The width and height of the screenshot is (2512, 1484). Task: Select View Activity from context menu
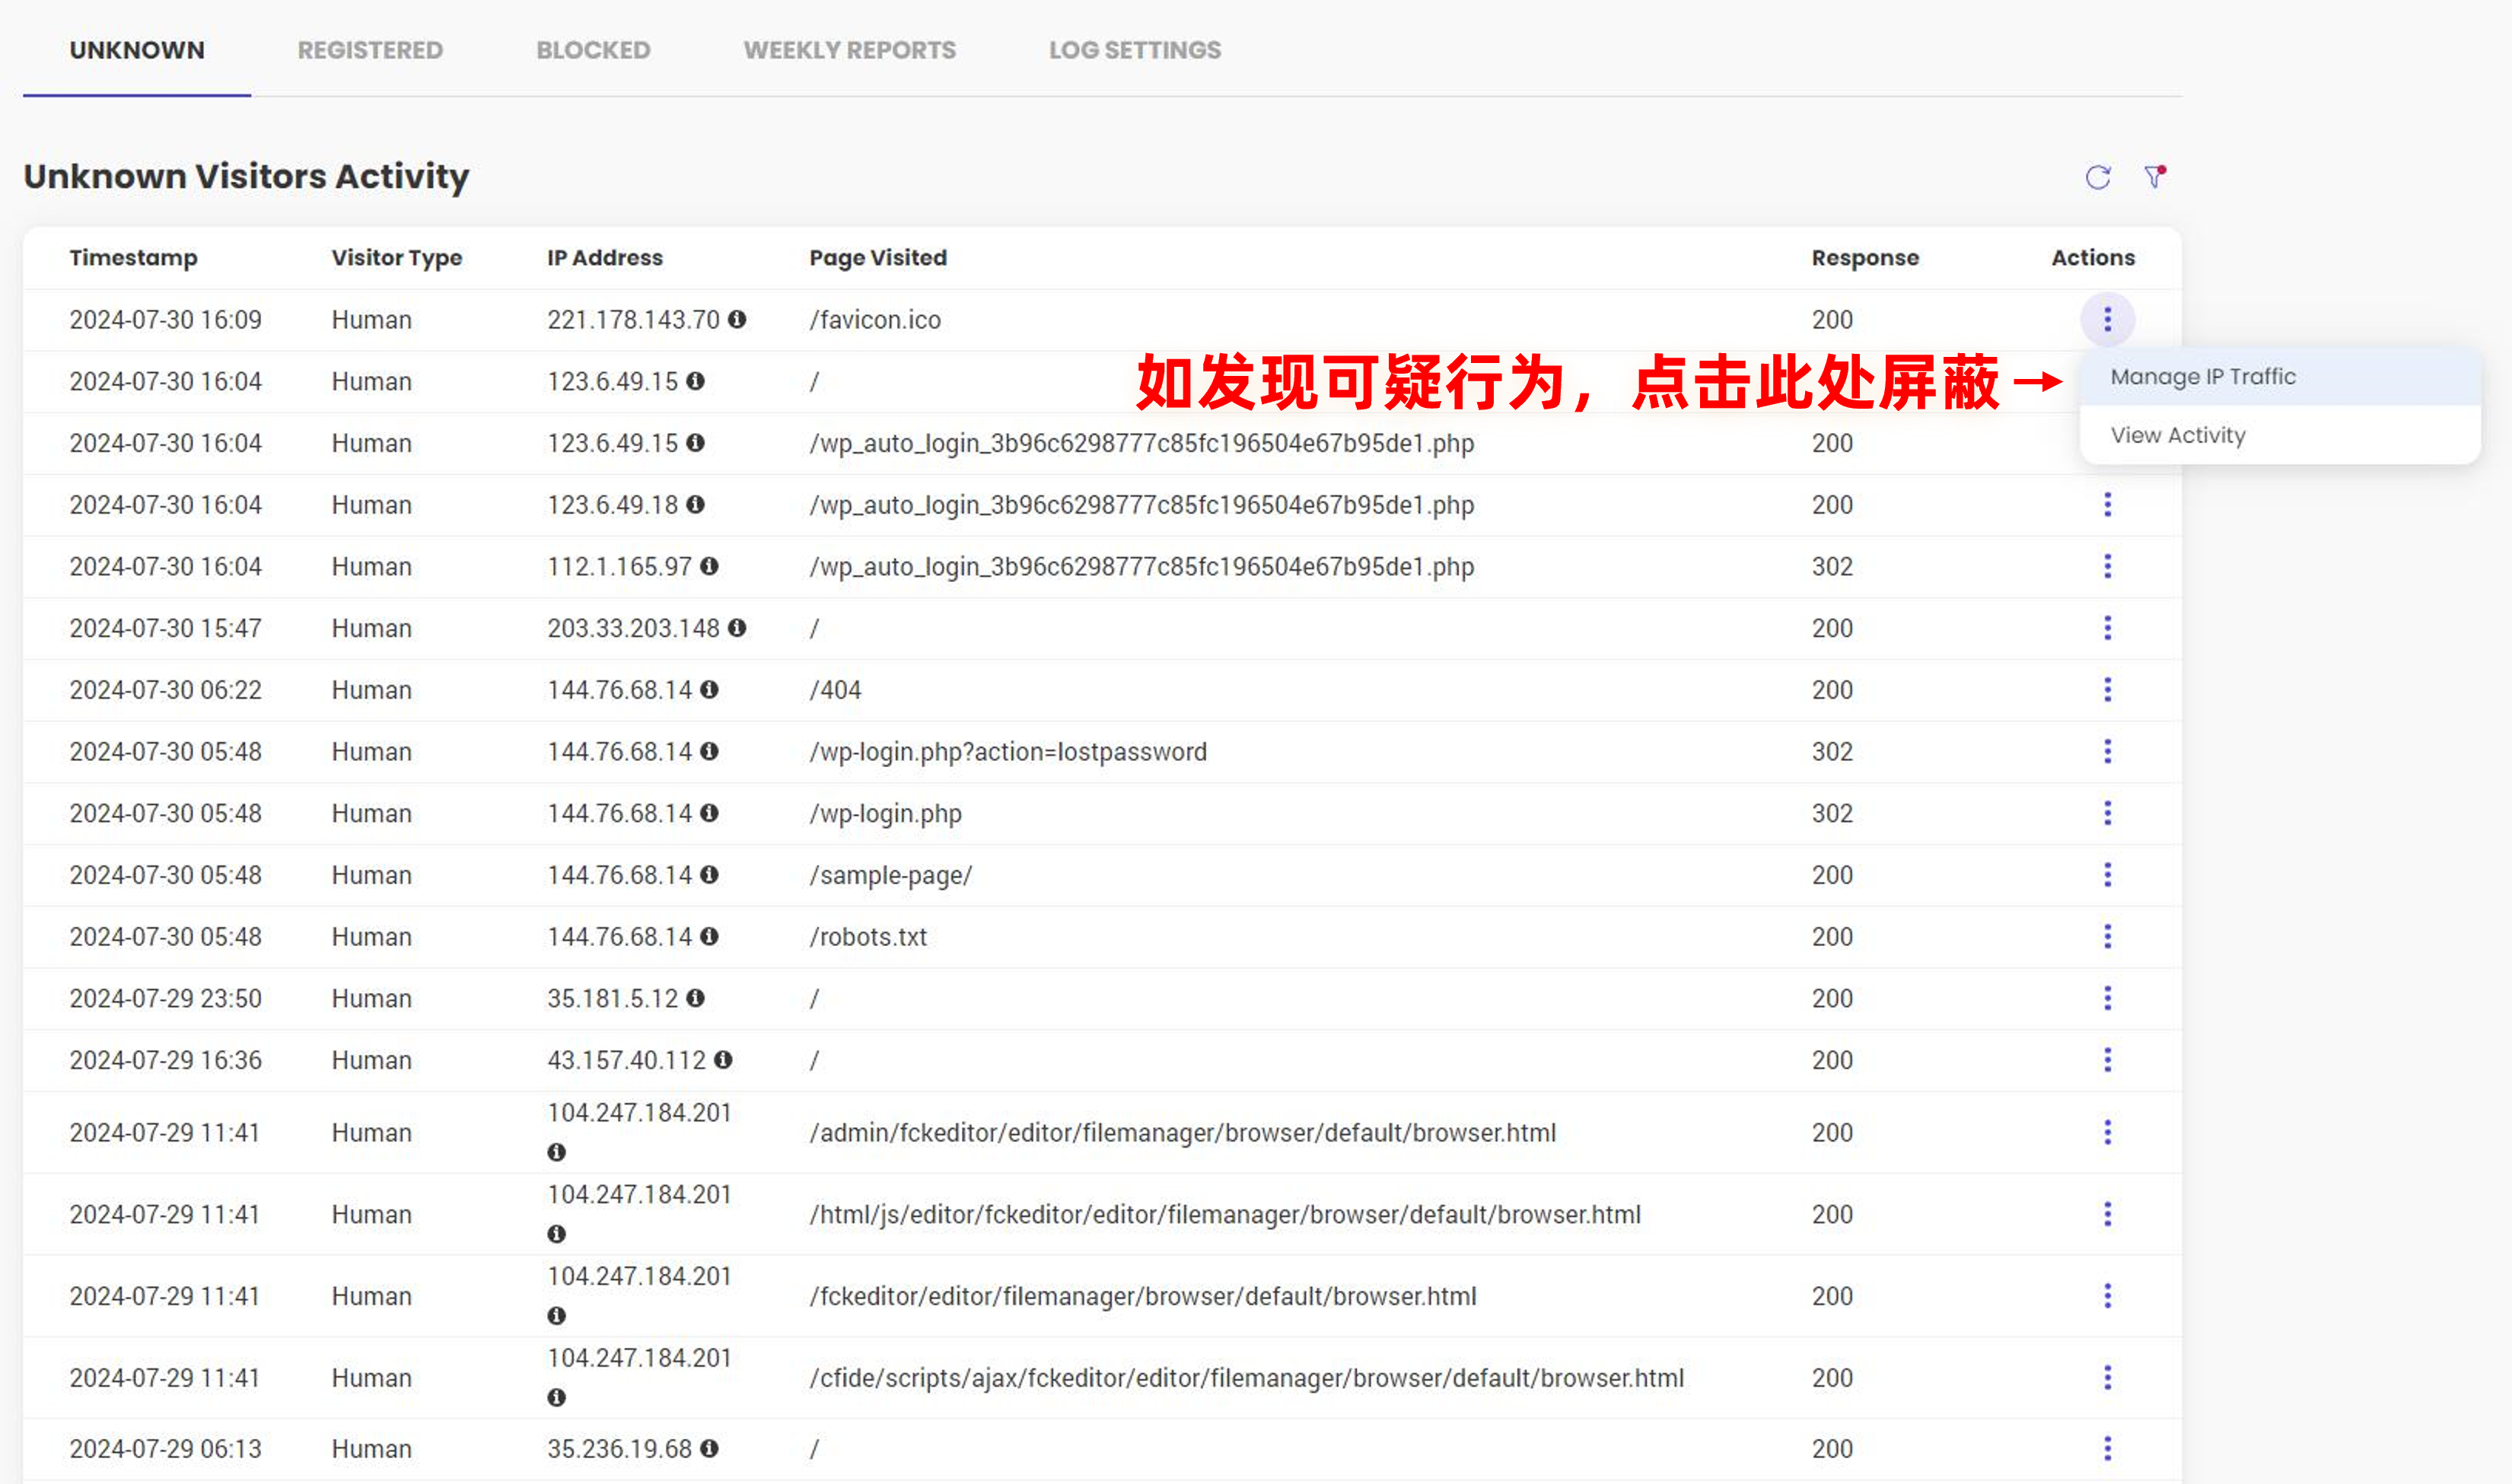(2176, 435)
